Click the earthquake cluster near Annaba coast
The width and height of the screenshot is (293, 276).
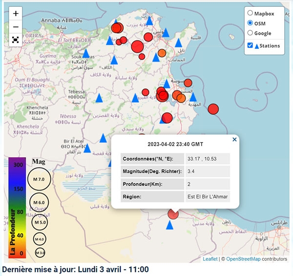[117, 28]
